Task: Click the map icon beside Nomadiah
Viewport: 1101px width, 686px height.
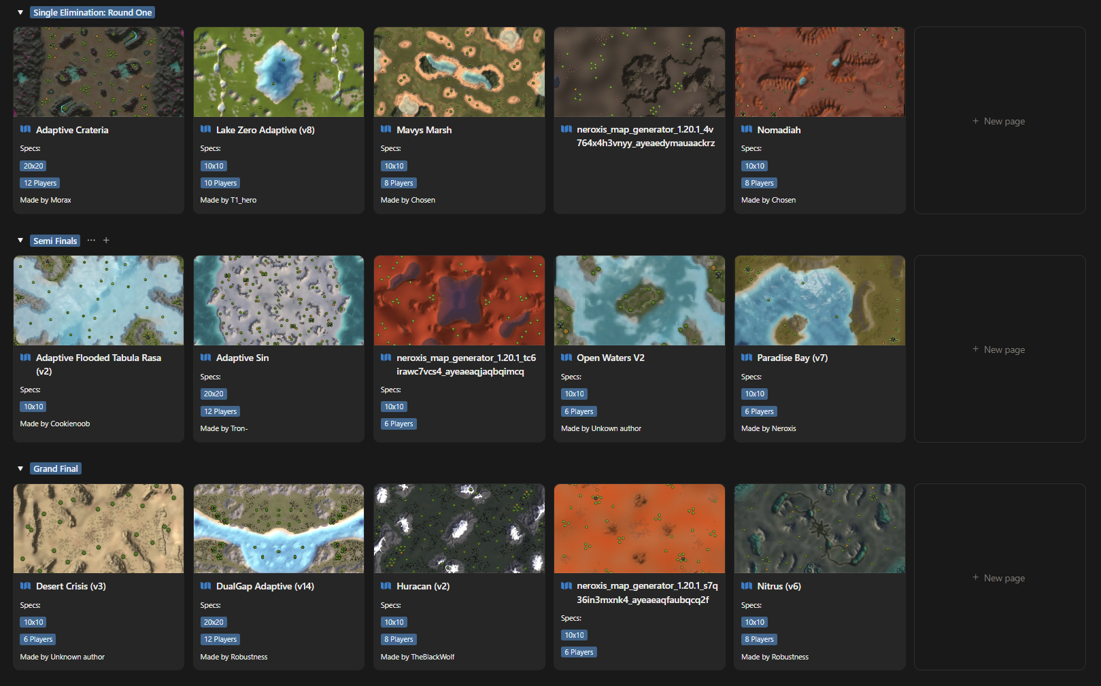Action: coord(747,129)
